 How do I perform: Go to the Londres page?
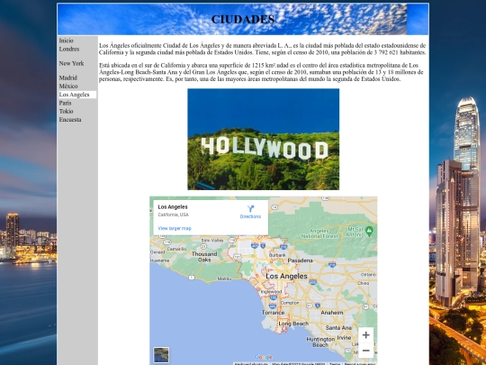69,49
